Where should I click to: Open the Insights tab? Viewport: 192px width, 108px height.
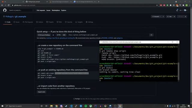coord(79,22)
